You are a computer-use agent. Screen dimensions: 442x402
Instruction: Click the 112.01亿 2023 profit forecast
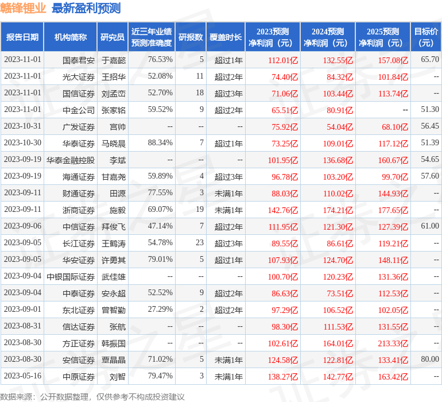click(283, 60)
